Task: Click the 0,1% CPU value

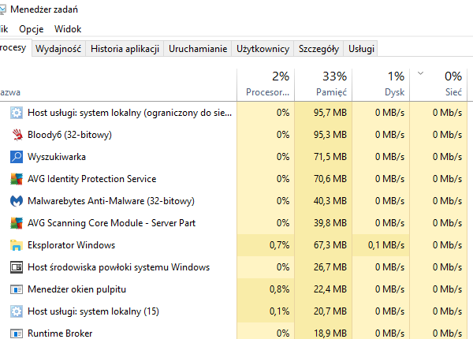Action: tap(279, 311)
